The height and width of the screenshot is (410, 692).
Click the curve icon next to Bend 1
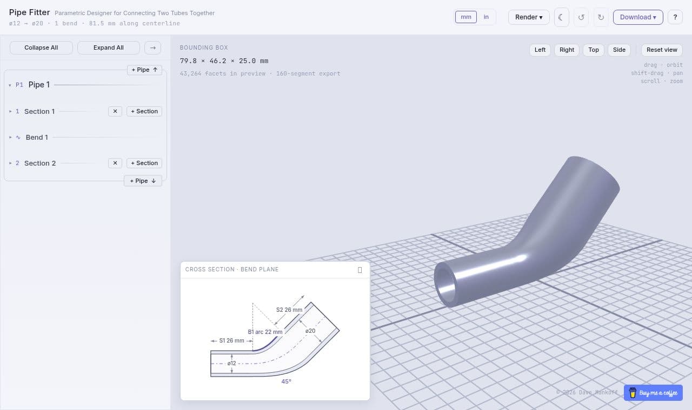18,137
